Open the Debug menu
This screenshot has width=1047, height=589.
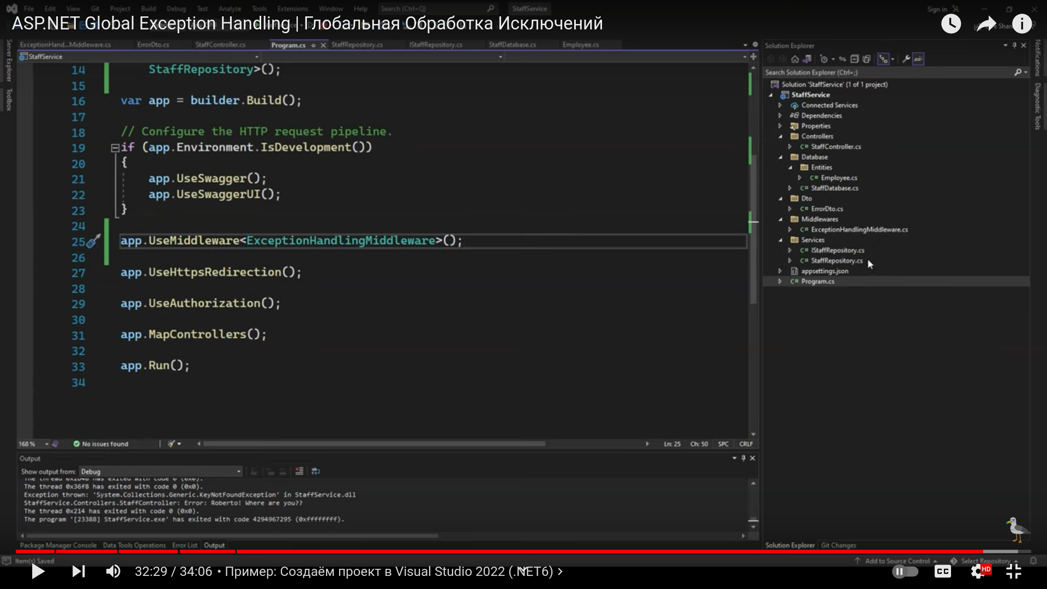click(176, 8)
